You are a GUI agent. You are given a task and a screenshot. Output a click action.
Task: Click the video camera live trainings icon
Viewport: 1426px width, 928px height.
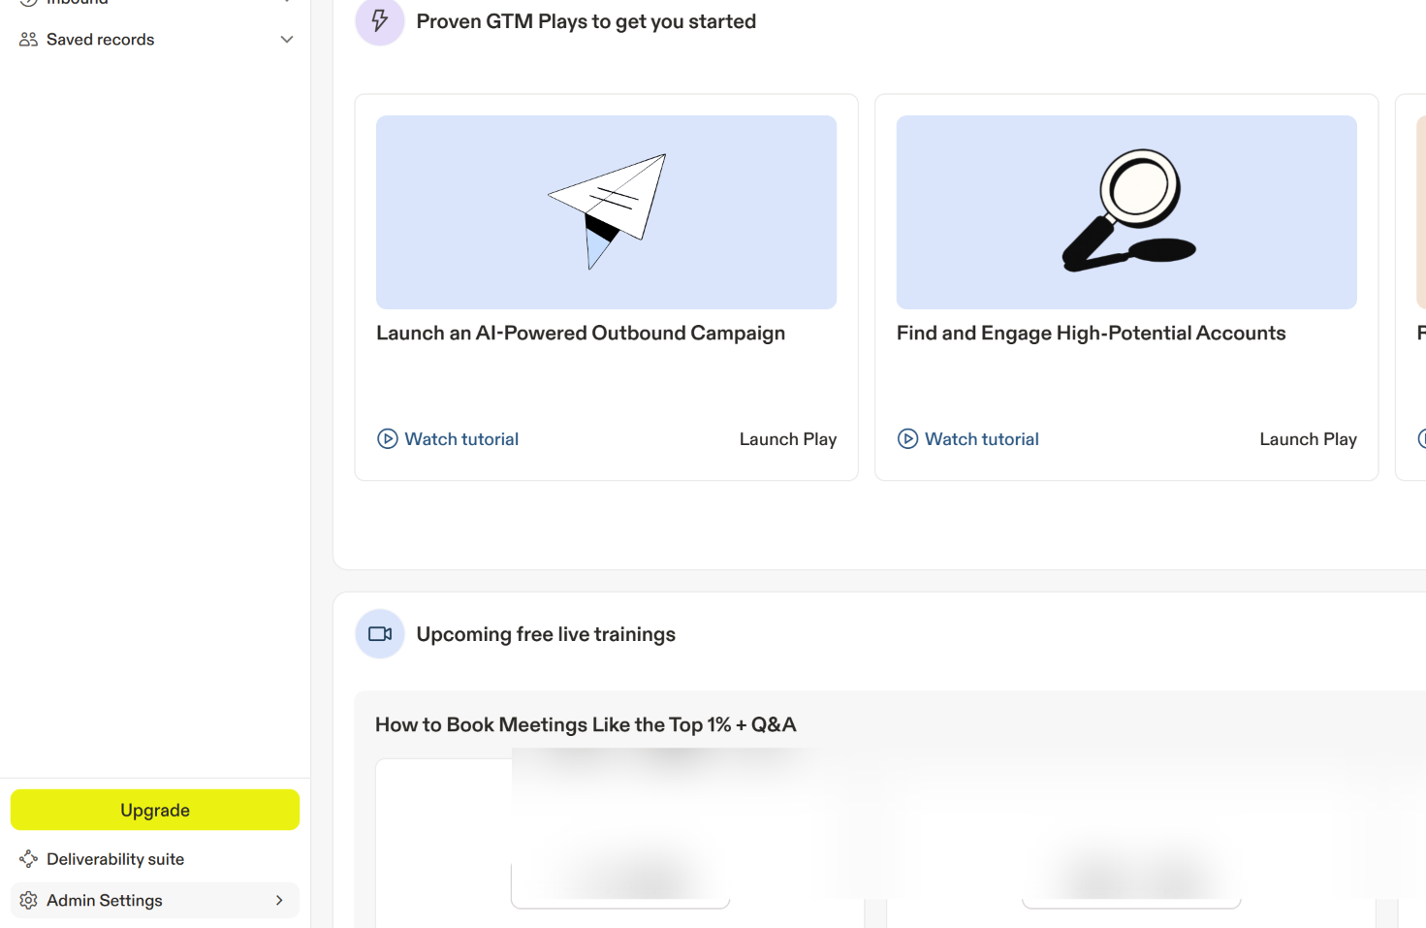click(x=380, y=634)
